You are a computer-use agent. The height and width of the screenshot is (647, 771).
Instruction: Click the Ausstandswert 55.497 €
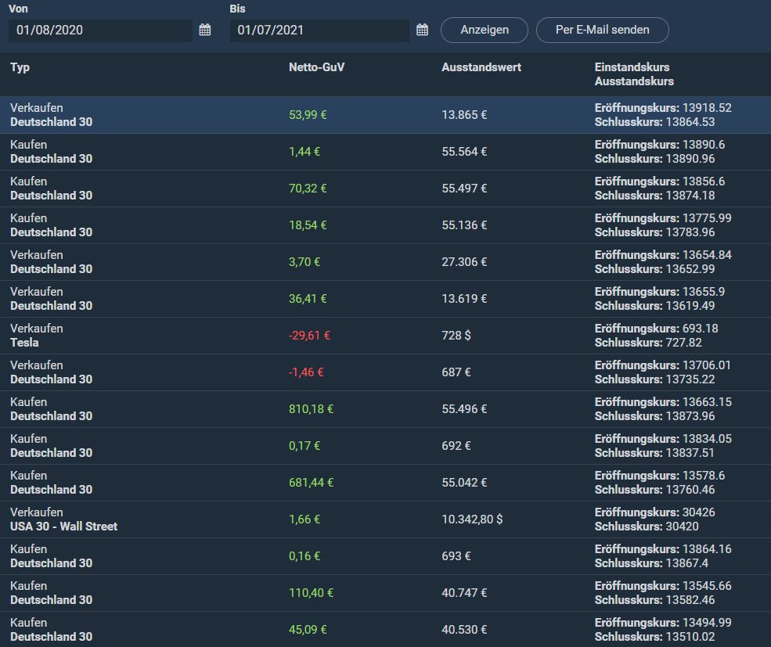464,189
